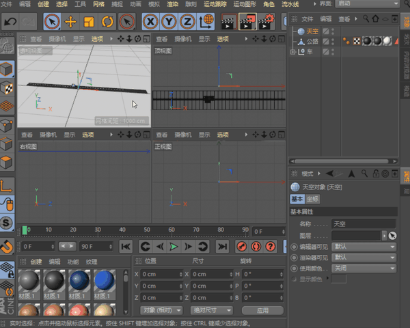410x328 pixels.
Task: Jump to the timeline end
Action: 222,246
